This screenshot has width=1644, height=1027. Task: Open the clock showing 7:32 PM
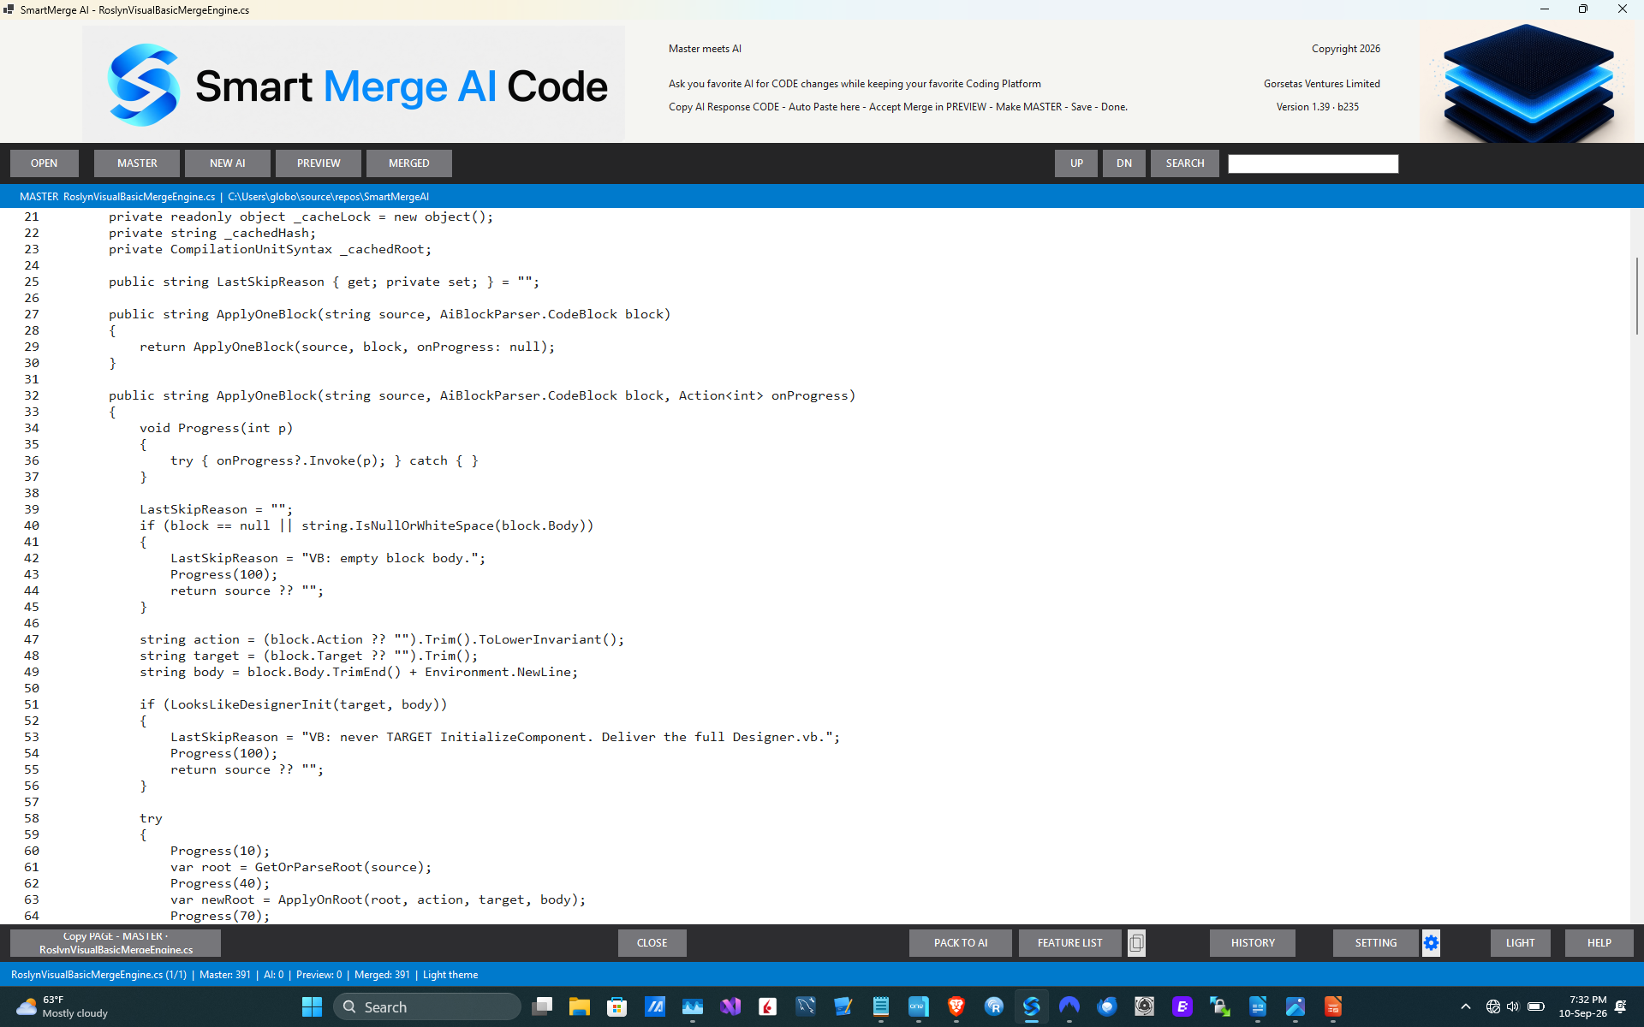(x=1582, y=1006)
